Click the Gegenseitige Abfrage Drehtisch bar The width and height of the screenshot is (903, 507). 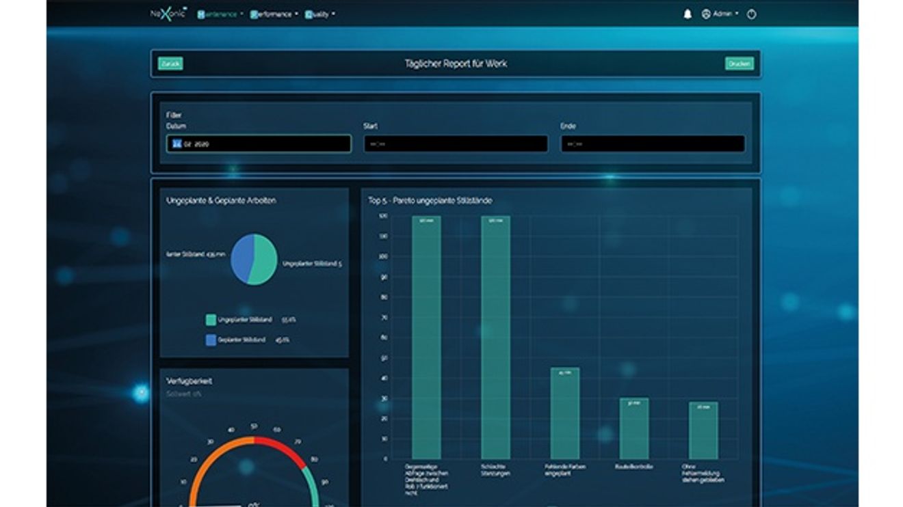pos(426,338)
